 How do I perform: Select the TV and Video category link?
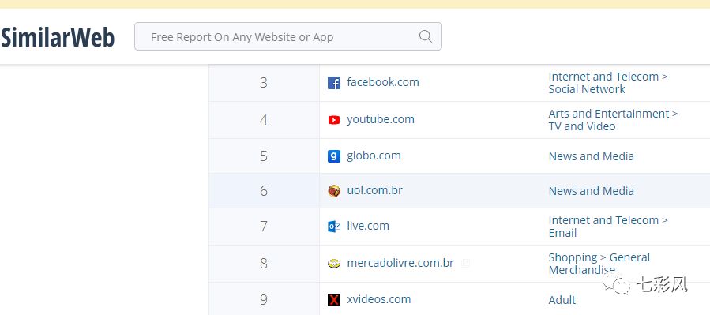582,126
